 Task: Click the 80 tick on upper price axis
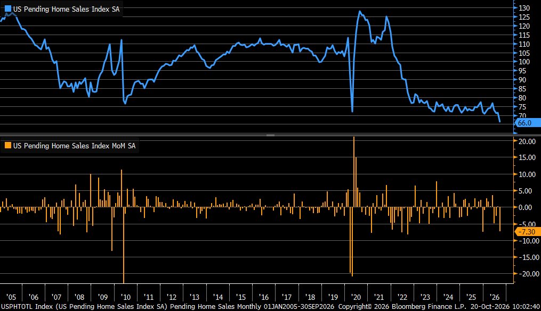[x=522, y=98]
